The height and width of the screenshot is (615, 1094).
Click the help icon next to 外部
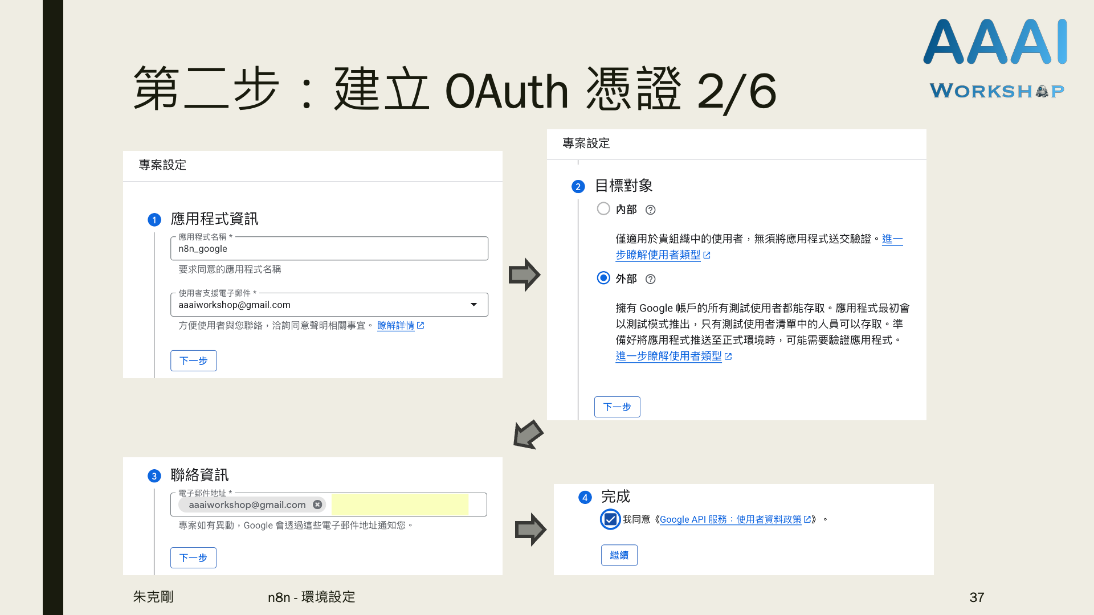point(650,279)
